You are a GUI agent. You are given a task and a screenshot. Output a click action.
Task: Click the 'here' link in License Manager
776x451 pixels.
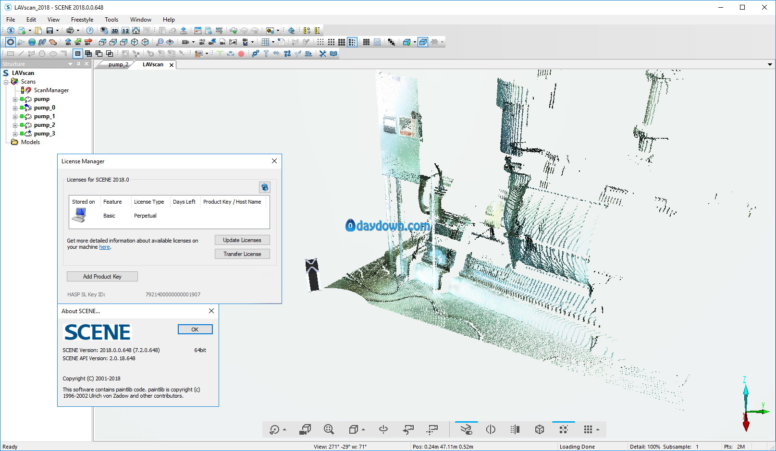[x=105, y=247]
